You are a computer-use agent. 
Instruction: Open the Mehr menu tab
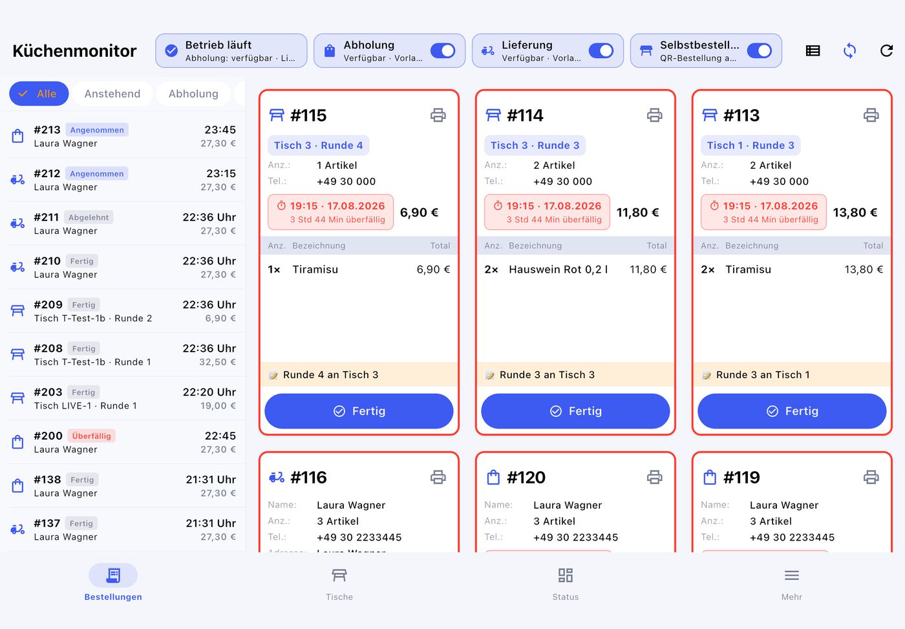[x=792, y=583]
